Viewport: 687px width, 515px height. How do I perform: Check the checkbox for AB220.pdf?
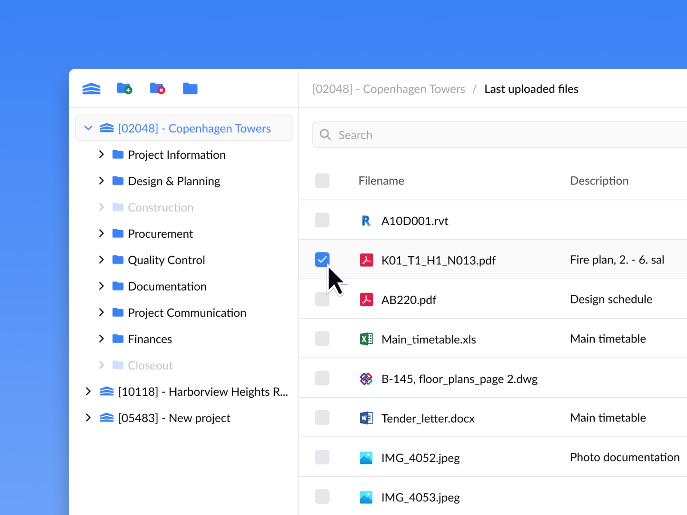coord(322,299)
